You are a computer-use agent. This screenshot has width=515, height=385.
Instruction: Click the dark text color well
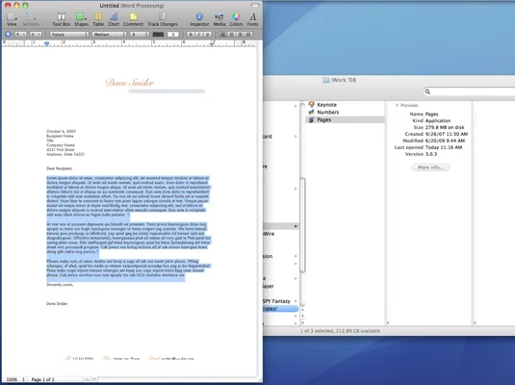158,34
